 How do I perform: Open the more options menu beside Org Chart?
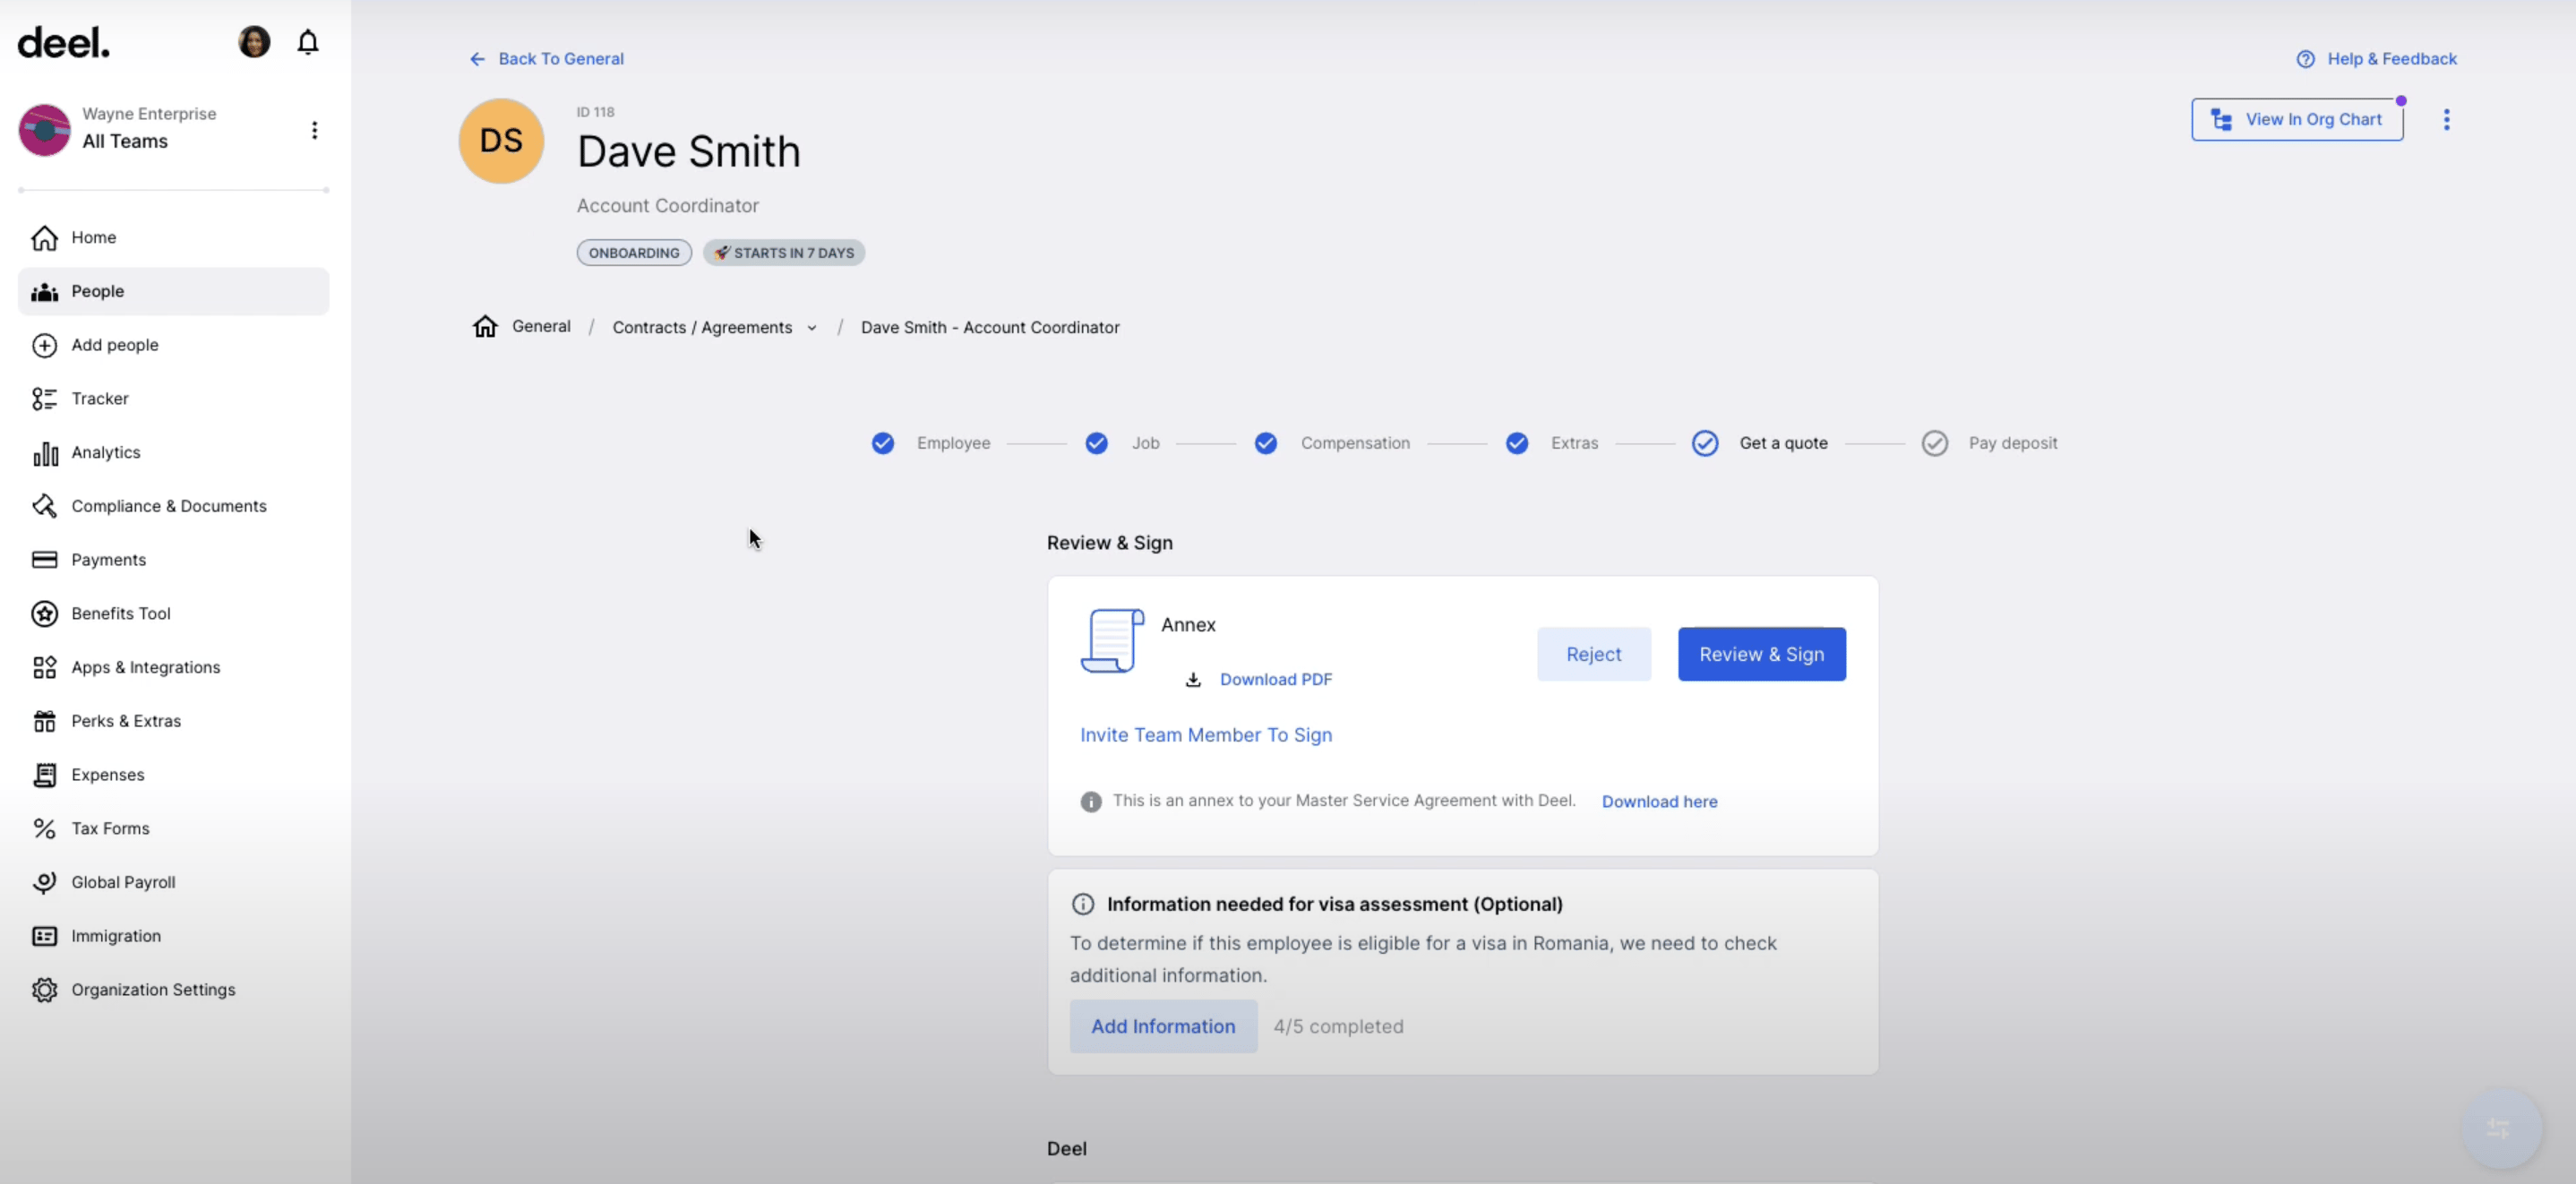tap(2446, 120)
